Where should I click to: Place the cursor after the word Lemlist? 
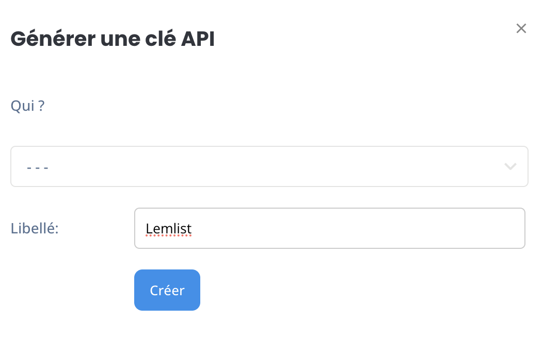[x=193, y=228]
